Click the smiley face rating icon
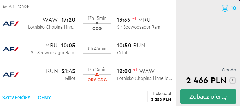 coord(225,8)
